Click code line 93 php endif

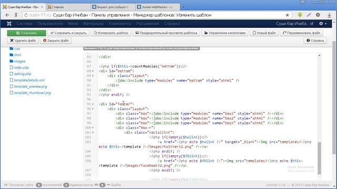pyautogui.click(x=114, y=94)
